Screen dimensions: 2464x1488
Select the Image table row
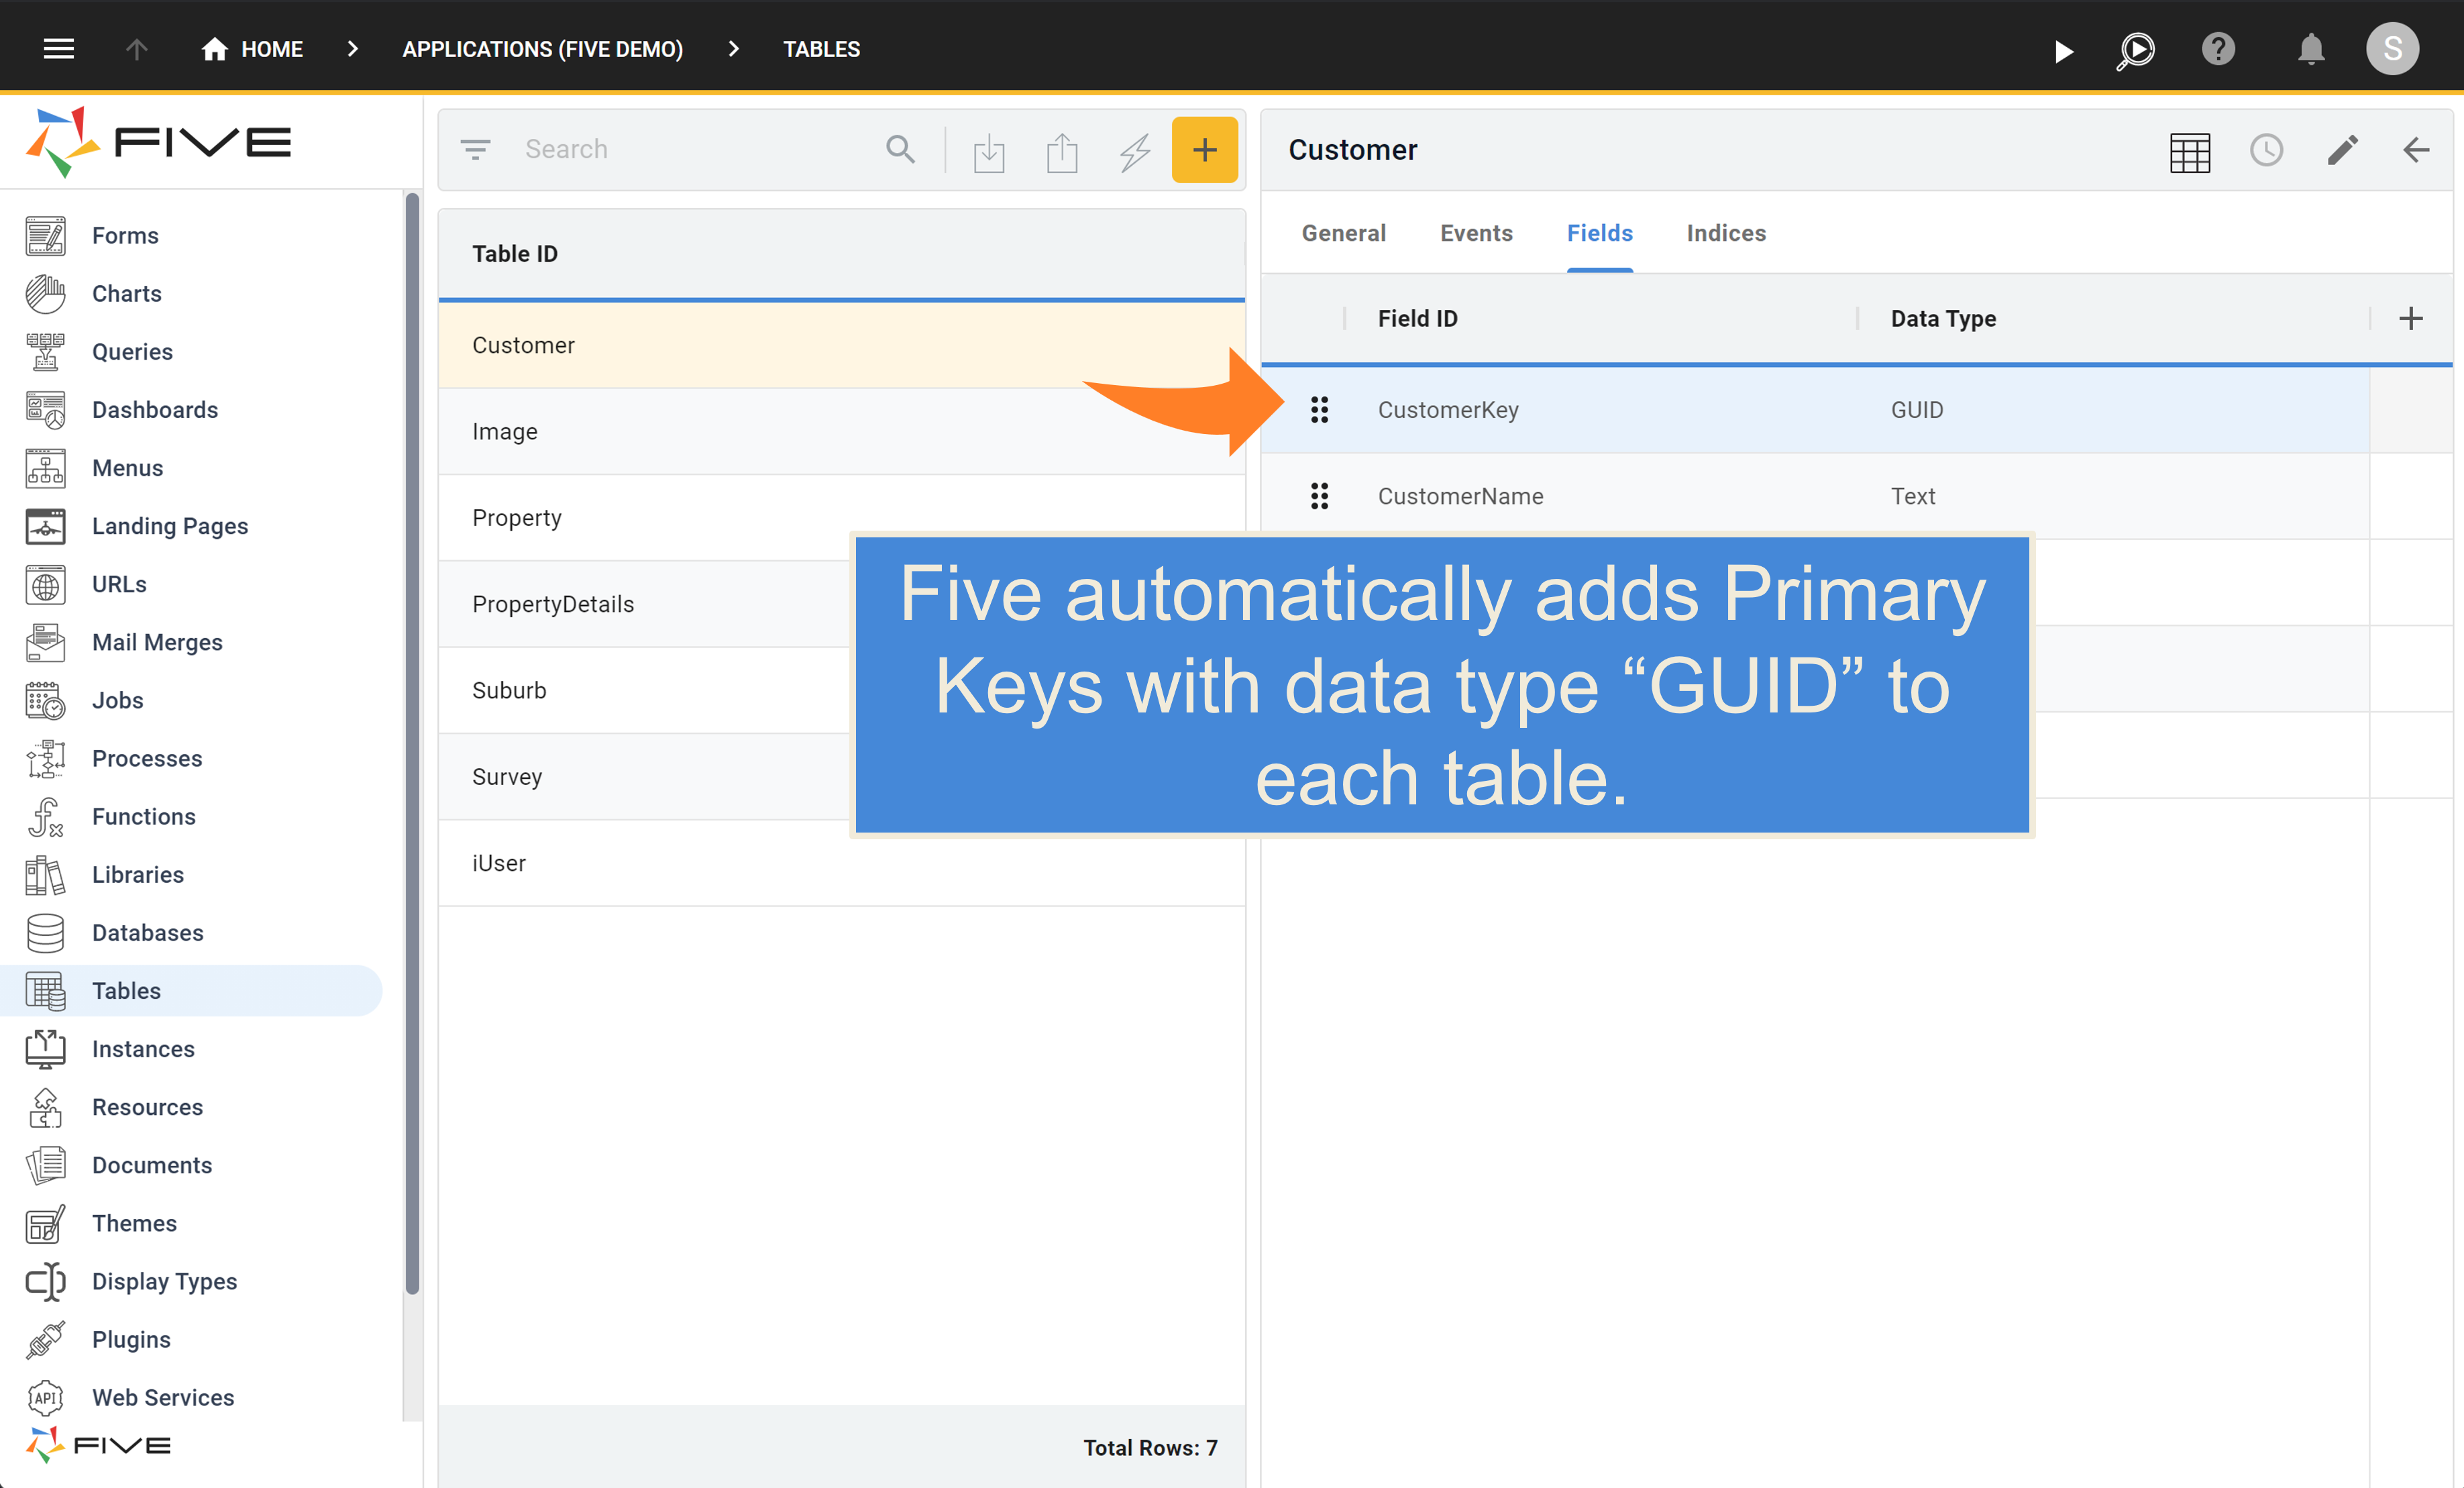pyautogui.click(x=841, y=431)
